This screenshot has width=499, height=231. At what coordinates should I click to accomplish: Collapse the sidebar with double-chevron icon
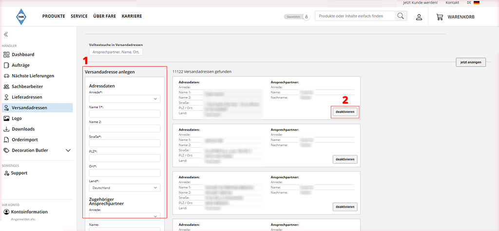[x=6, y=35]
